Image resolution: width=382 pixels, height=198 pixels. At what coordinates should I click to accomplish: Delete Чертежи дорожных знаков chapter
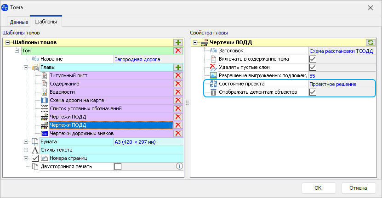178,133
